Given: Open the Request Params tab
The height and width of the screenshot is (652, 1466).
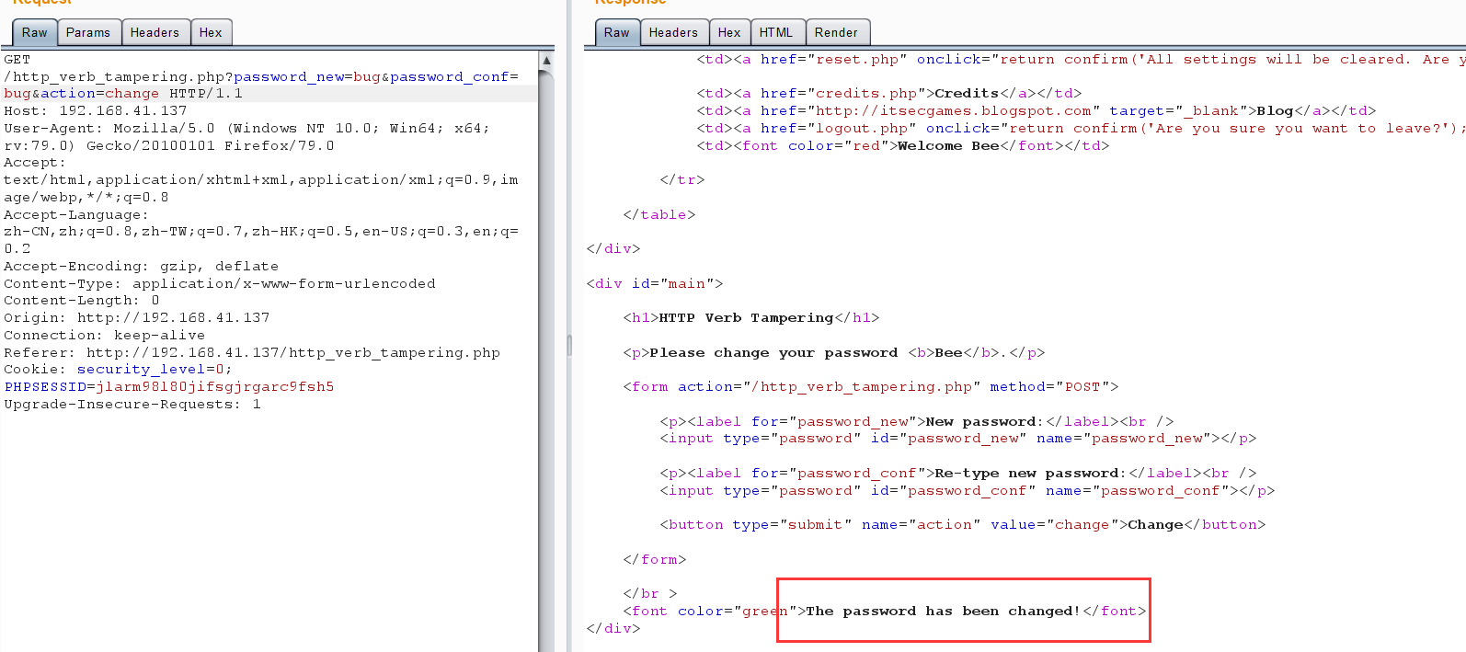Looking at the screenshot, I should [x=88, y=32].
